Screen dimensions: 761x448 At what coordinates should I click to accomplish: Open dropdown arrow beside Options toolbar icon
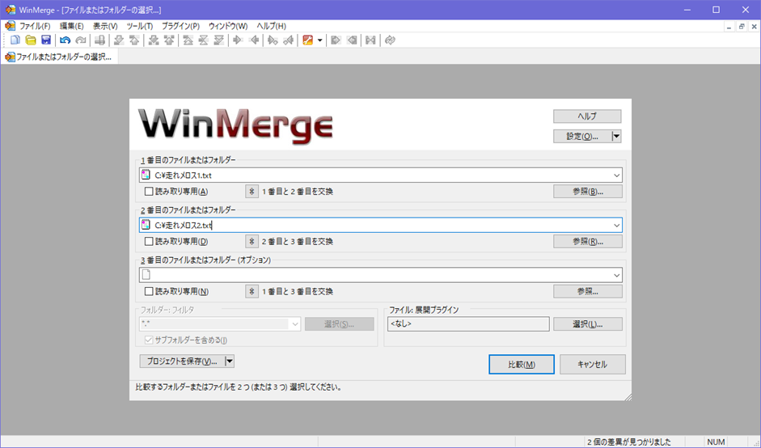(319, 40)
